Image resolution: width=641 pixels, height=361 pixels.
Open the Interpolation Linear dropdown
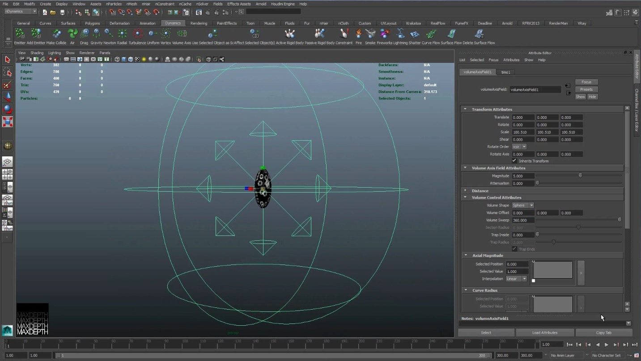[x=516, y=279]
